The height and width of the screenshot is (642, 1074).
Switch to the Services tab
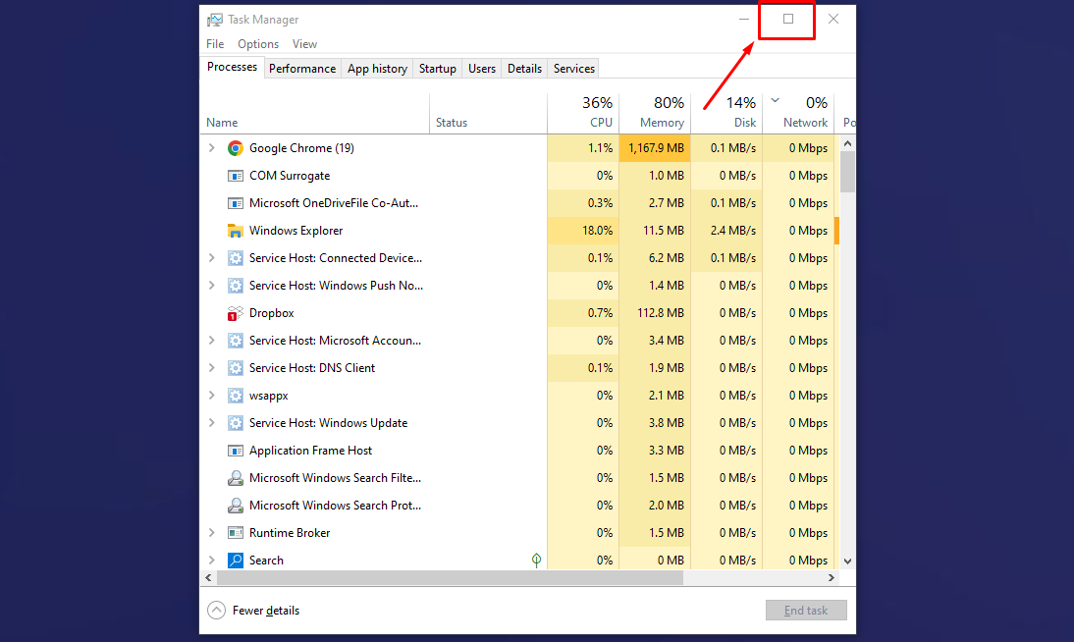point(574,69)
